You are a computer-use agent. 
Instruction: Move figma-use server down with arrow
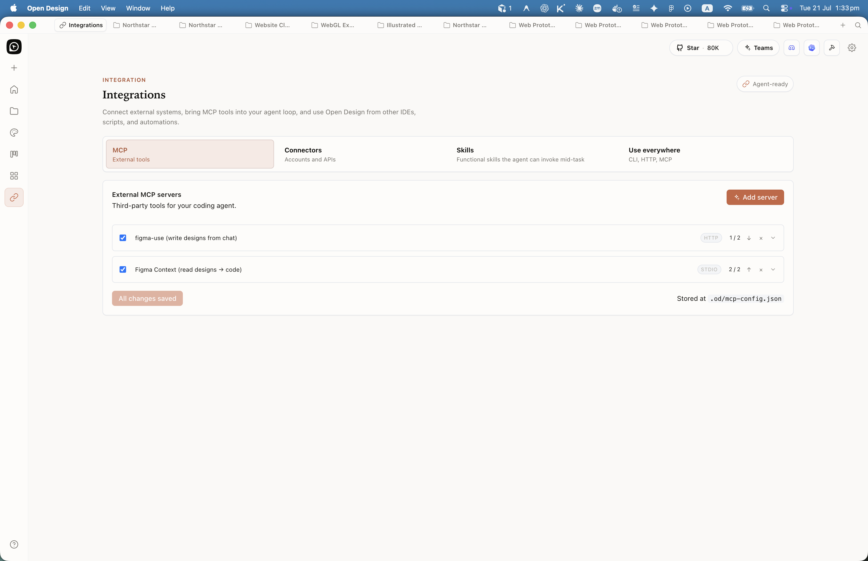[749, 238]
